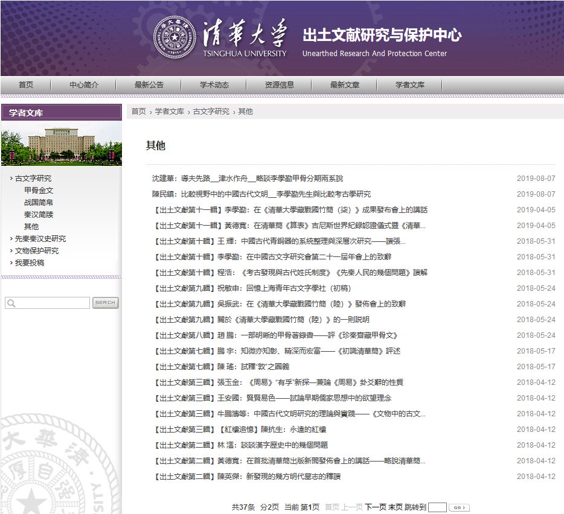Select 资源信息 in the navigation bar
Viewport: 564px width, 514px height.
[279, 85]
